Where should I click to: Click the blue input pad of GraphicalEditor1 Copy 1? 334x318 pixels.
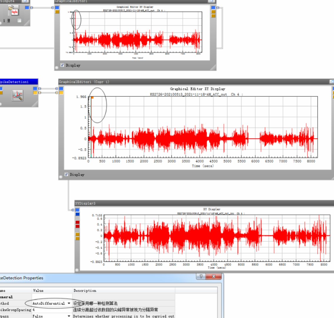(61, 89)
